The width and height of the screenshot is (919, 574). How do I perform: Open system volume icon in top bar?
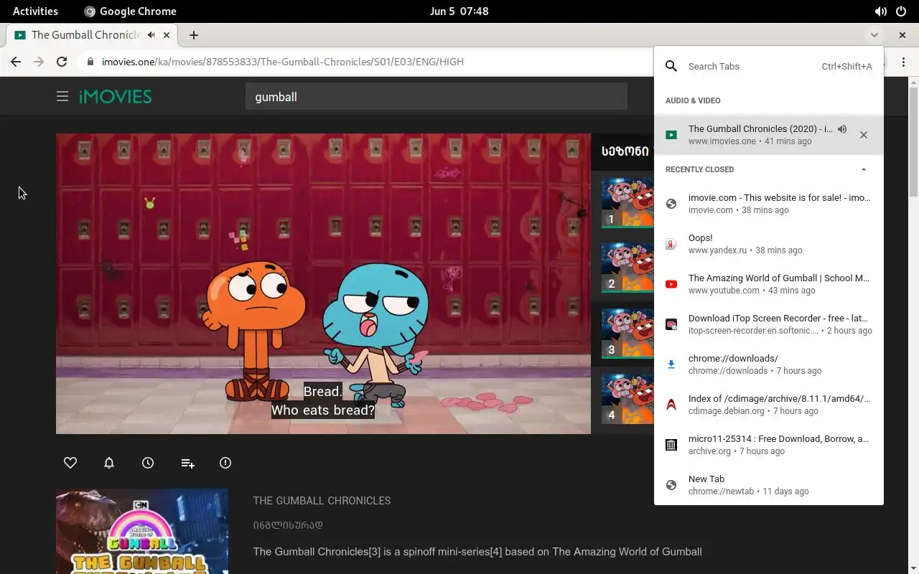[x=881, y=11]
